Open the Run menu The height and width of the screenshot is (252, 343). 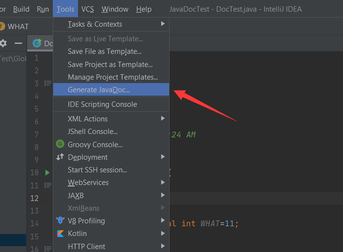(x=43, y=9)
